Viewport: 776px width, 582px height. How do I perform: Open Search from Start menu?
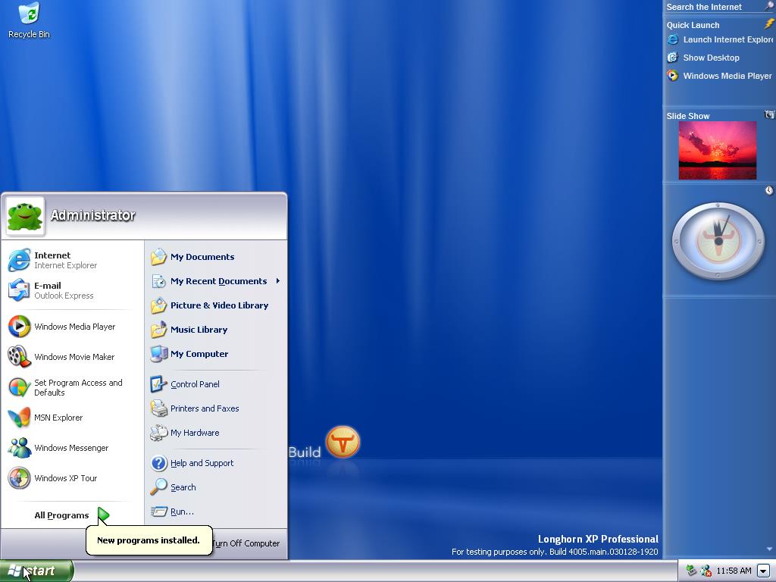click(x=174, y=487)
